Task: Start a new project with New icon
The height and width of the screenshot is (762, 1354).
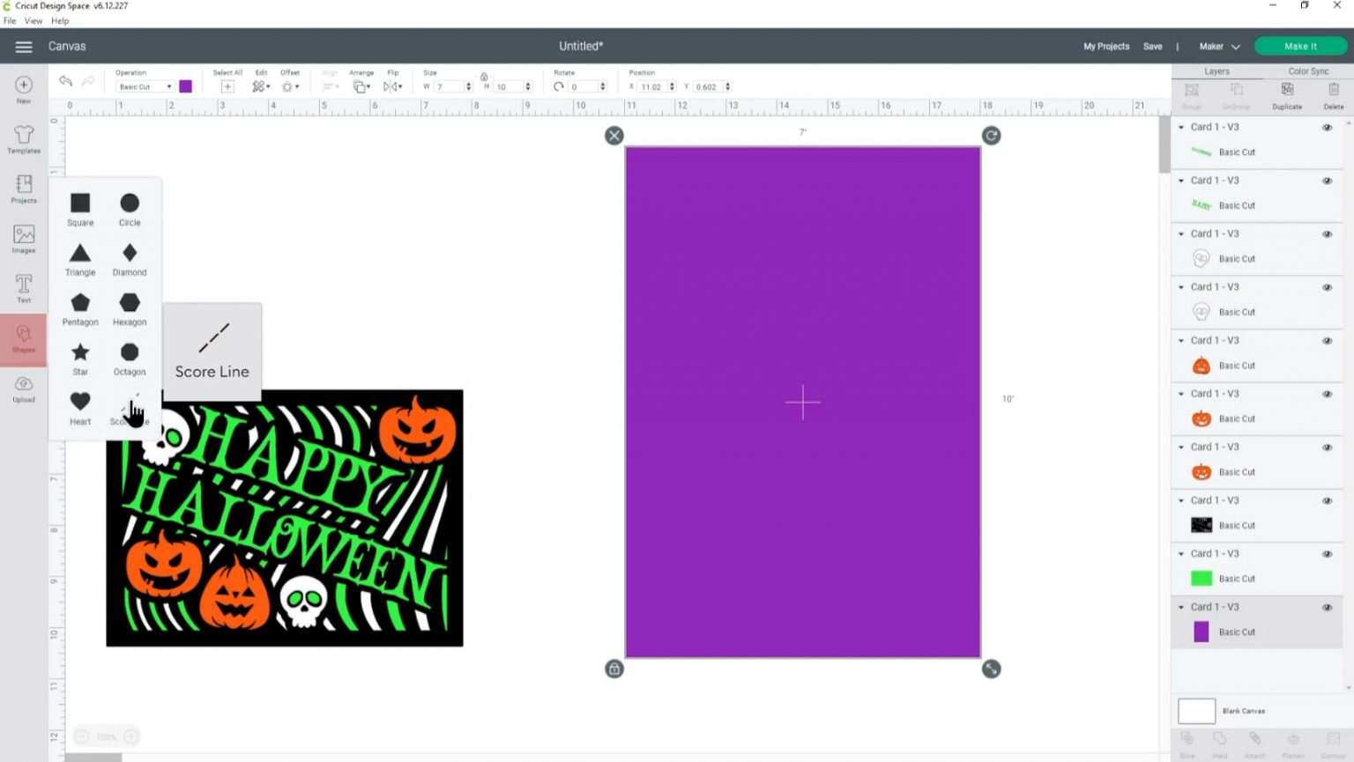Action: click(x=24, y=89)
